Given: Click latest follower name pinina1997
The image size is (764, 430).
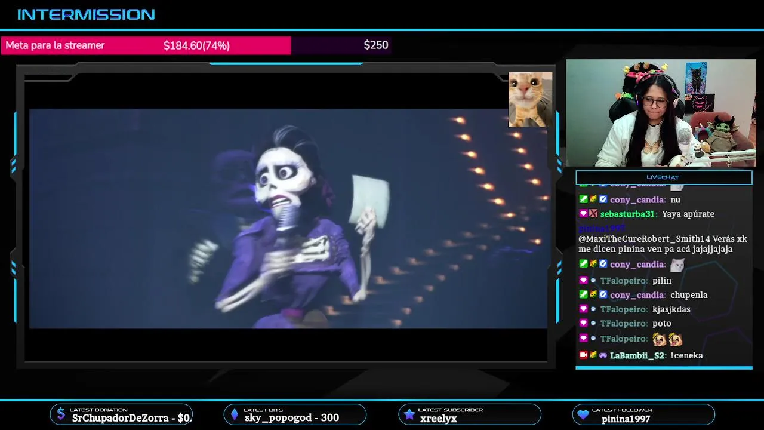Looking at the screenshot, I should (x=626, y=419).
